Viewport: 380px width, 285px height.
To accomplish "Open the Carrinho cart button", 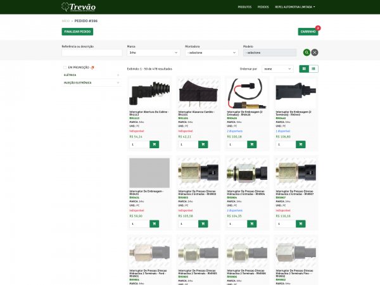I will pos(308,31).
